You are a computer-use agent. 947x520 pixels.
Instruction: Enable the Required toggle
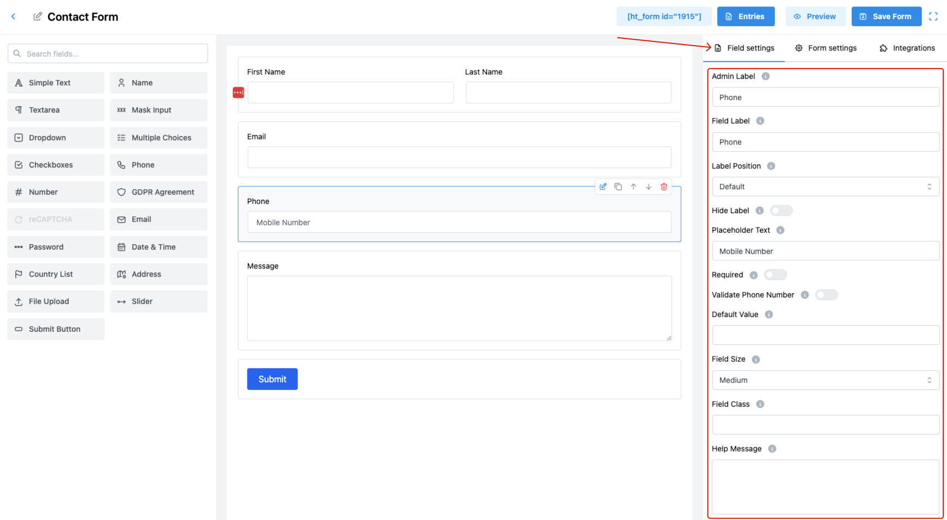coord(775,275)
